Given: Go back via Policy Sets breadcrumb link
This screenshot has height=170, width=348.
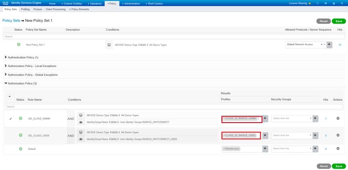Looking at the screenshot, I should pyautogui.click(x=11, y=20).
